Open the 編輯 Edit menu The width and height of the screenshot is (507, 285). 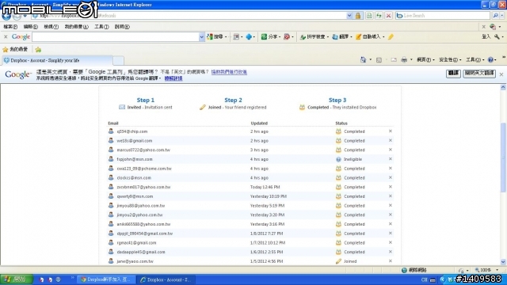[31, 27]
